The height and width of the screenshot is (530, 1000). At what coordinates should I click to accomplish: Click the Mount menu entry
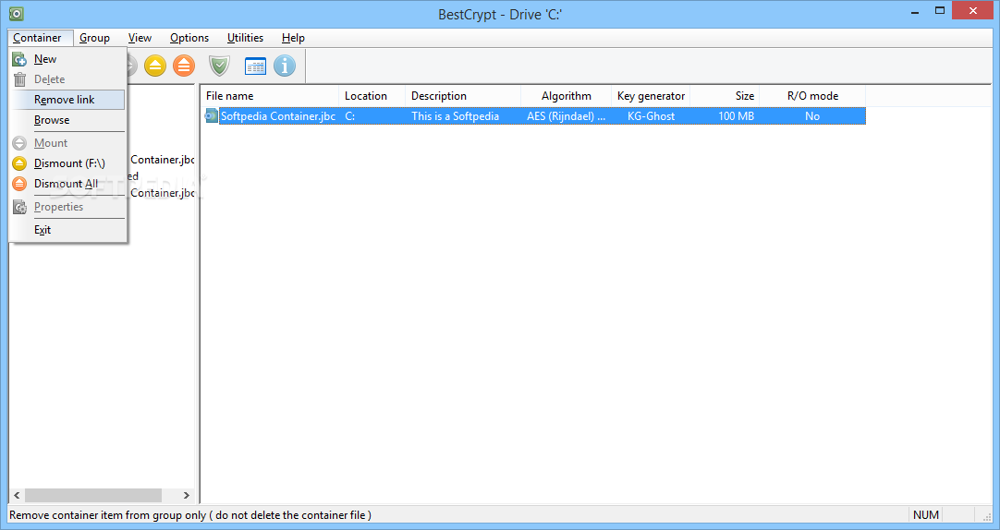tap(68, 143)
